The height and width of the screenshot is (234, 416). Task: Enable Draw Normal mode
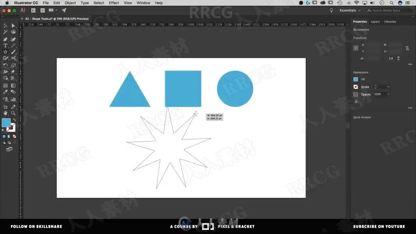4,143
